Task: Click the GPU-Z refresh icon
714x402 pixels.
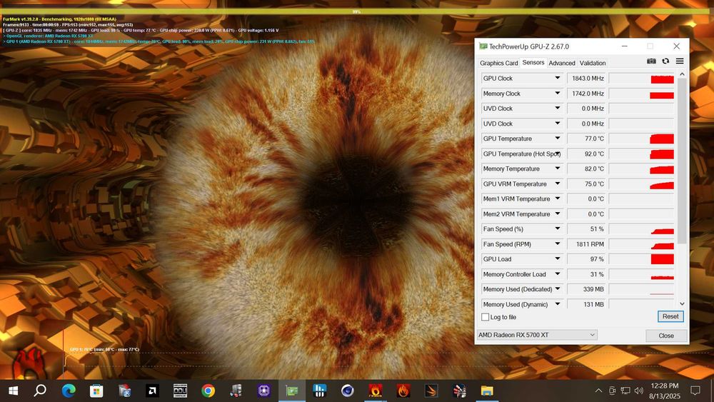Action: [665, 62]
